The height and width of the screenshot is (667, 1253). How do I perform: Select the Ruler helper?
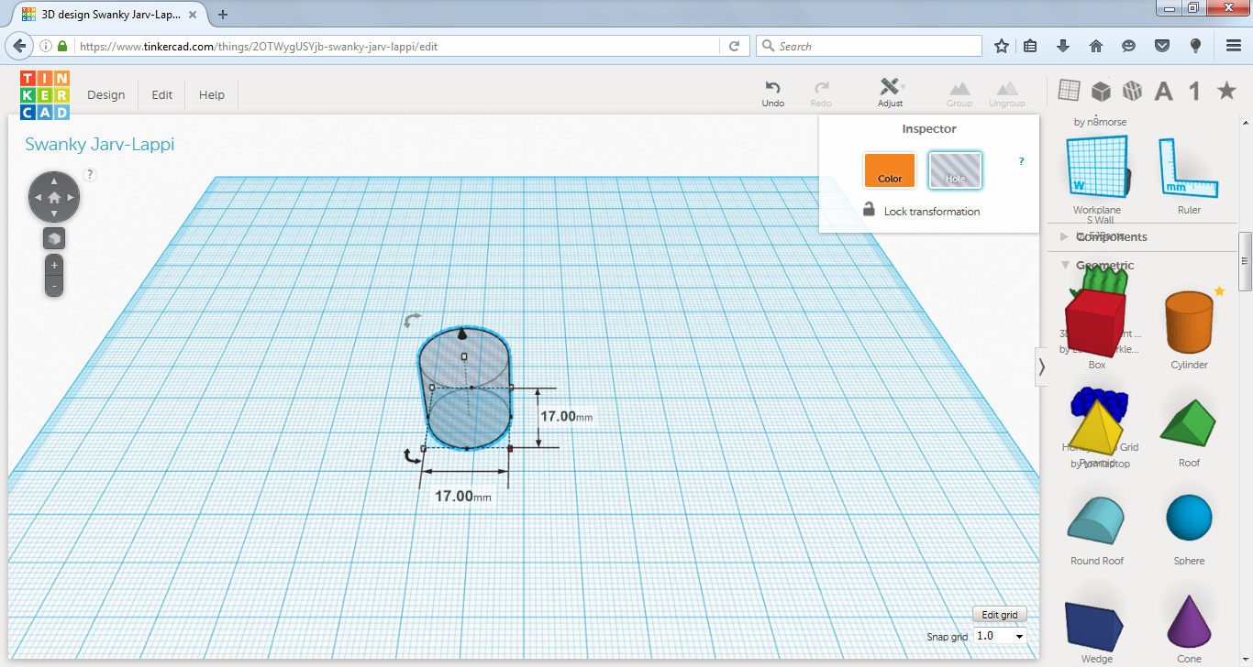1189,175
